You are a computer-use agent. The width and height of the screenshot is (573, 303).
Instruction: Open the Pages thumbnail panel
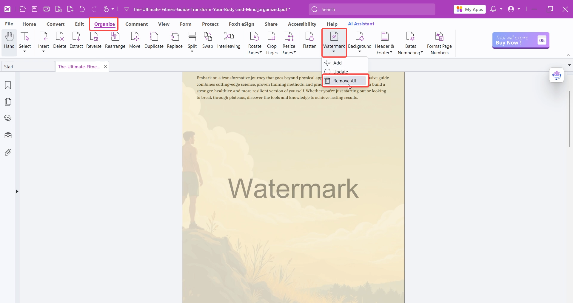[8, 102]
